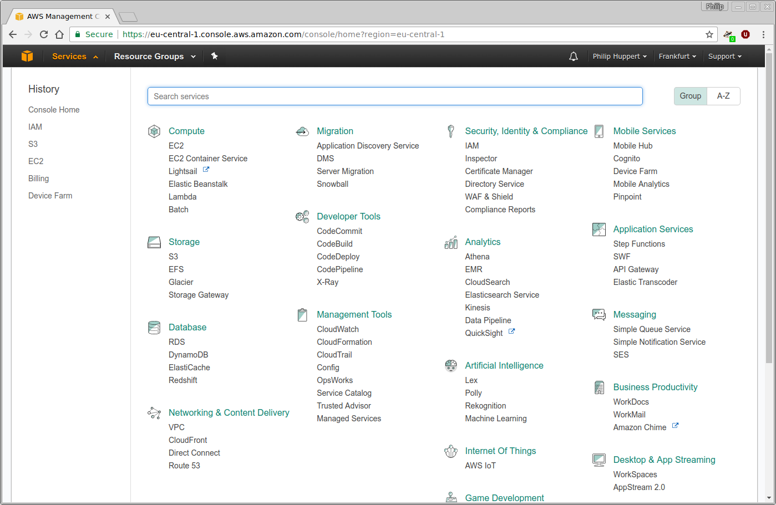Bookmark this page with the star icon
Screen dimensions: 776x505
(x=709, y=34)
